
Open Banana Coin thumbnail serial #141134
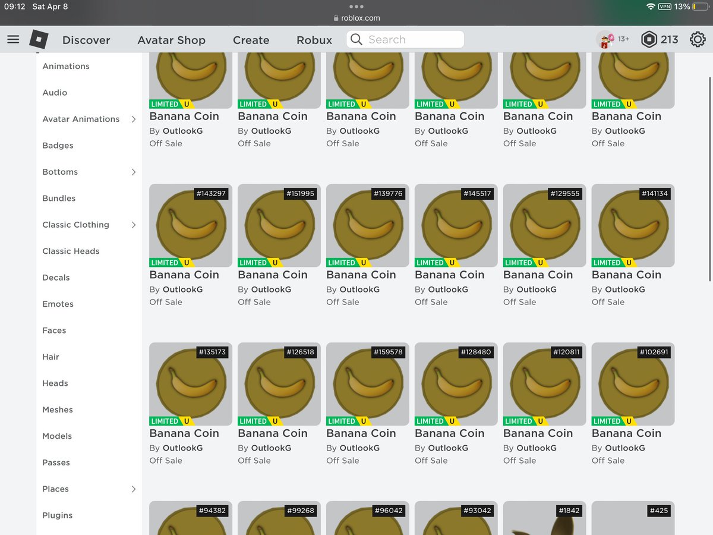[x=633, y=225]
